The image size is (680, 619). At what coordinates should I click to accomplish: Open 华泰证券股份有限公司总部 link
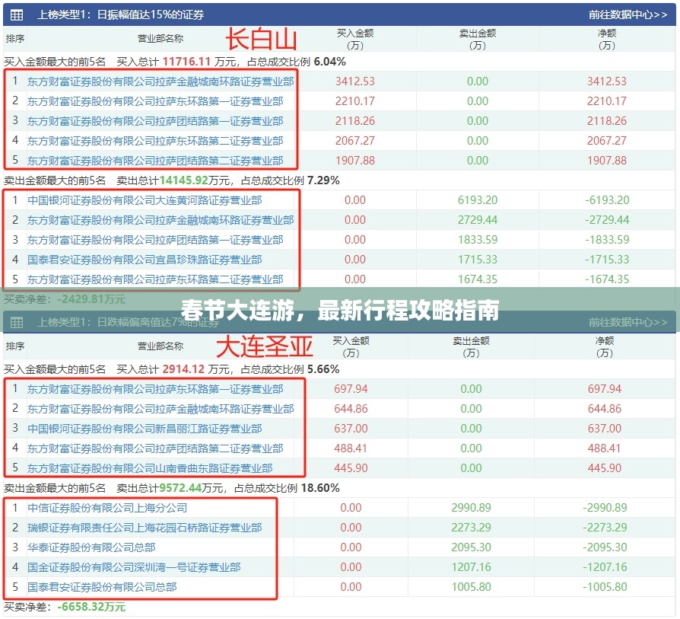[x=91, y=547]
